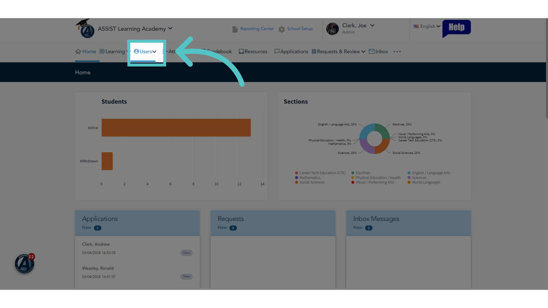Click the ASSIST graduation cap logo
Image resolution: width=548 pixels, height=308 pixels.
pos(85,29)
